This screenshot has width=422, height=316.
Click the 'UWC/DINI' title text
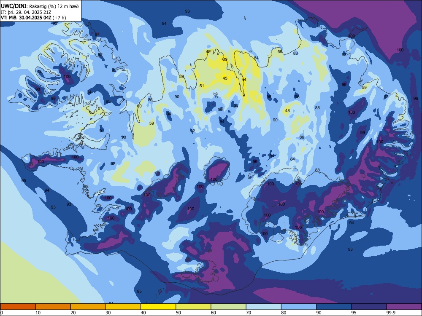tap(14, 6)
